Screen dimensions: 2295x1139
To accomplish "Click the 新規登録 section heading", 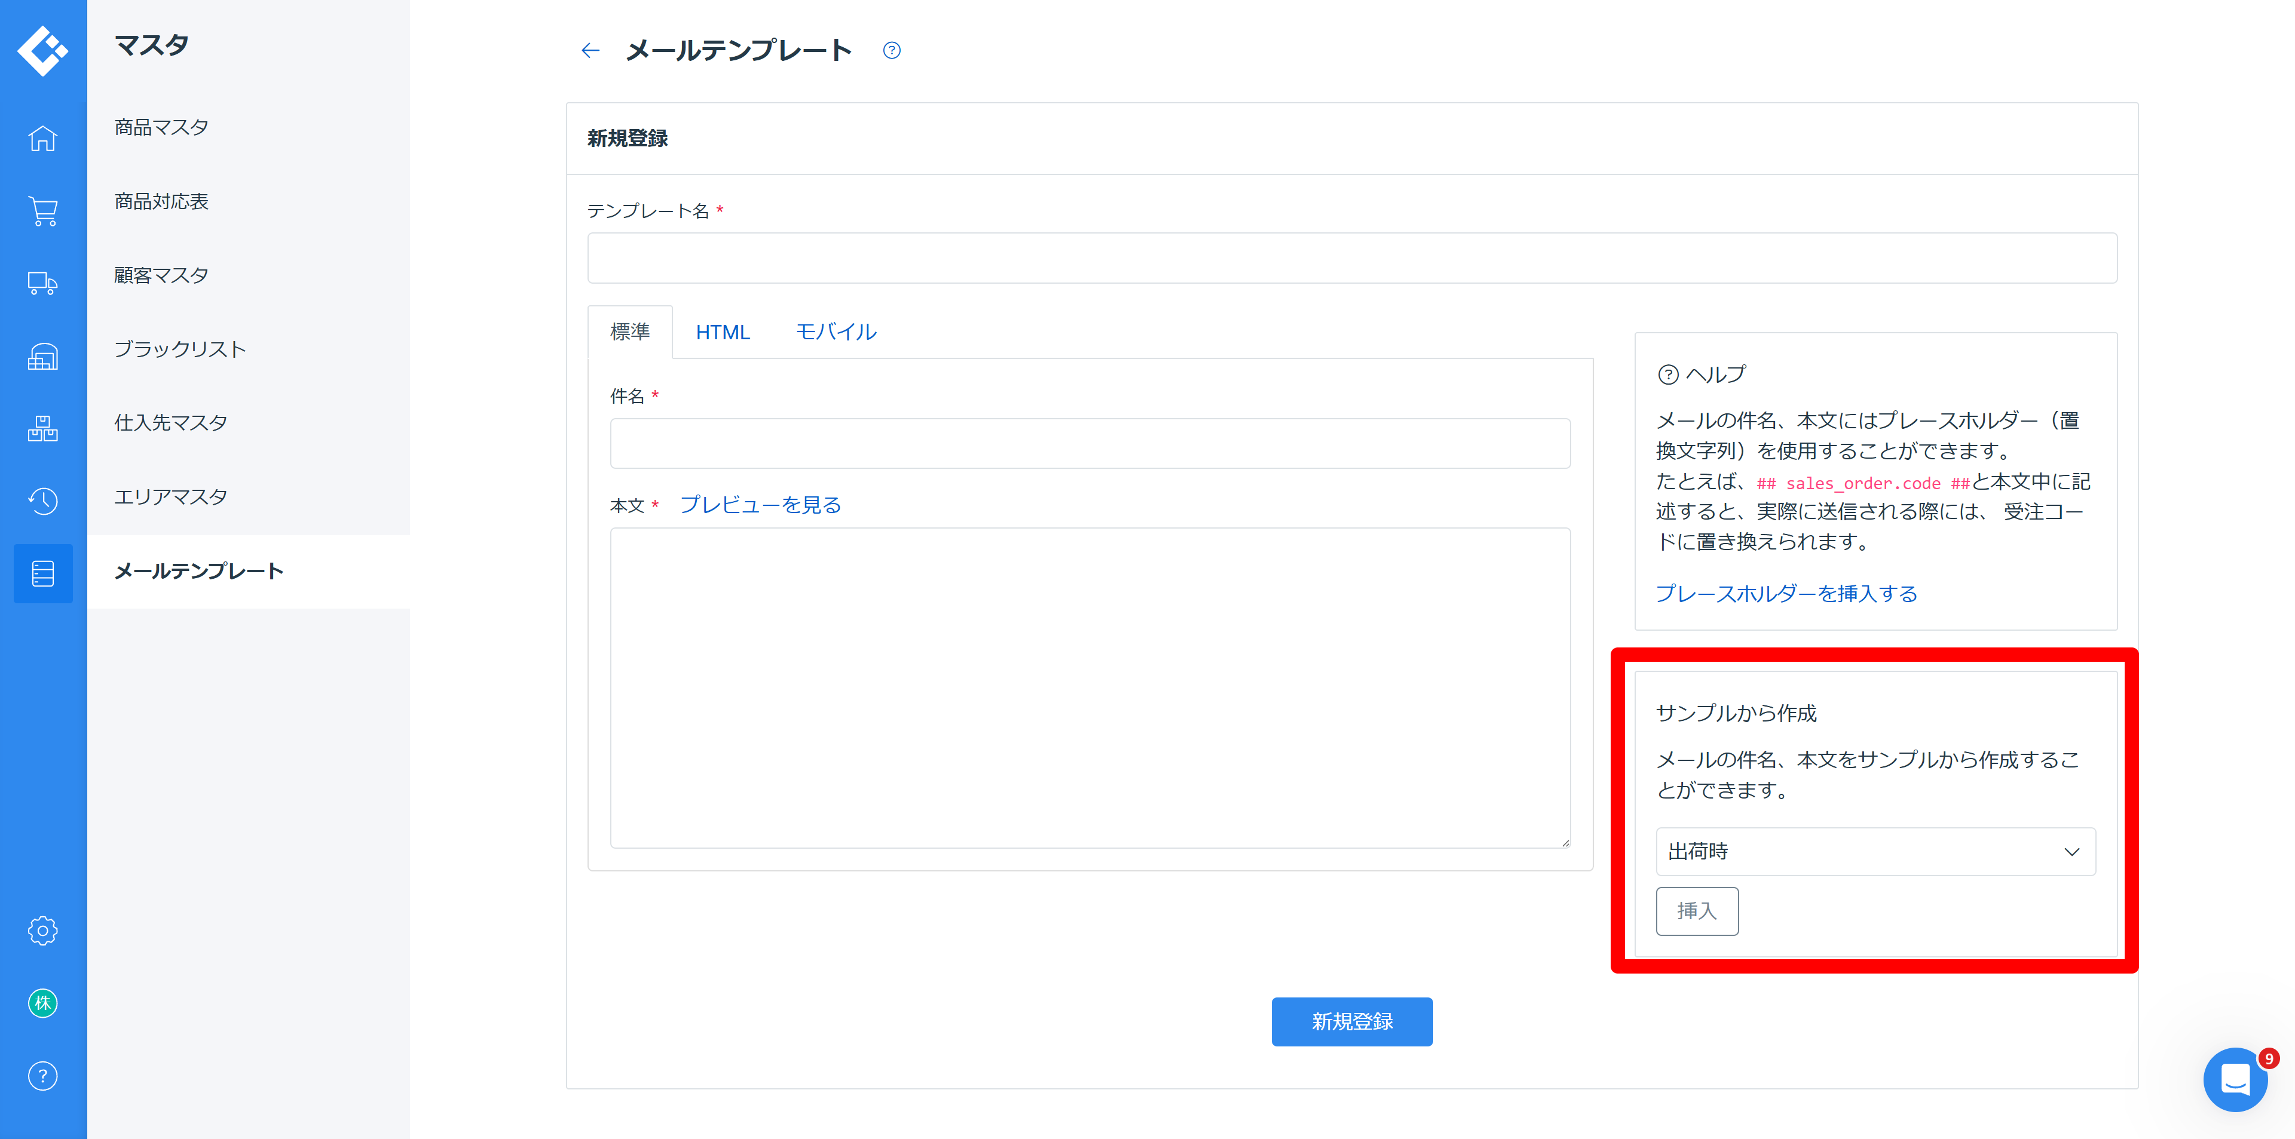I will (627, 139).
